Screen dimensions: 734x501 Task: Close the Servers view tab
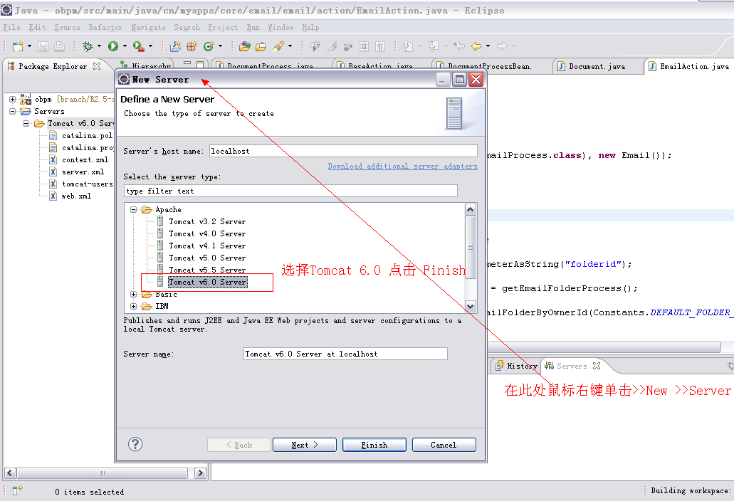point(597,366)
